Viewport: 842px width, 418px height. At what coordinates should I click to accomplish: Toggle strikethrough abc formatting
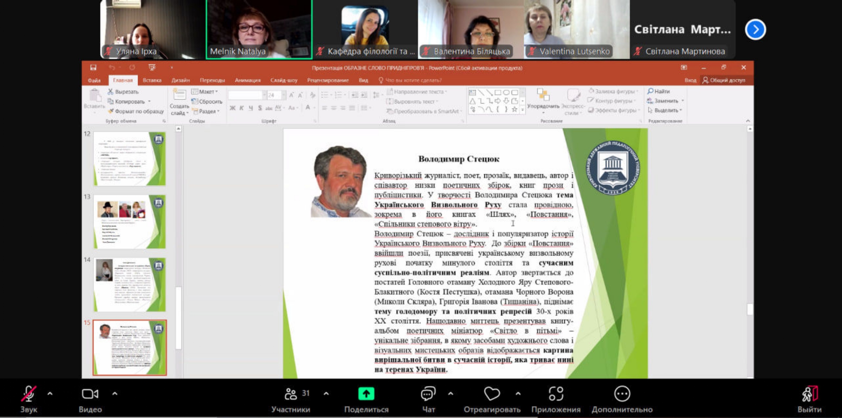coord(269,108)
